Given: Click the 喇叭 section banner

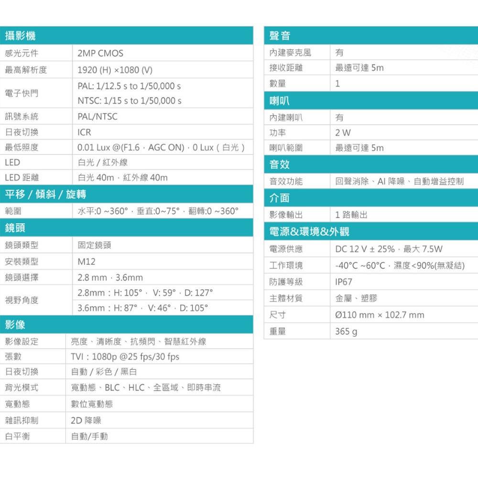Looking at the screenshot, I should click(x=277, y=101).
